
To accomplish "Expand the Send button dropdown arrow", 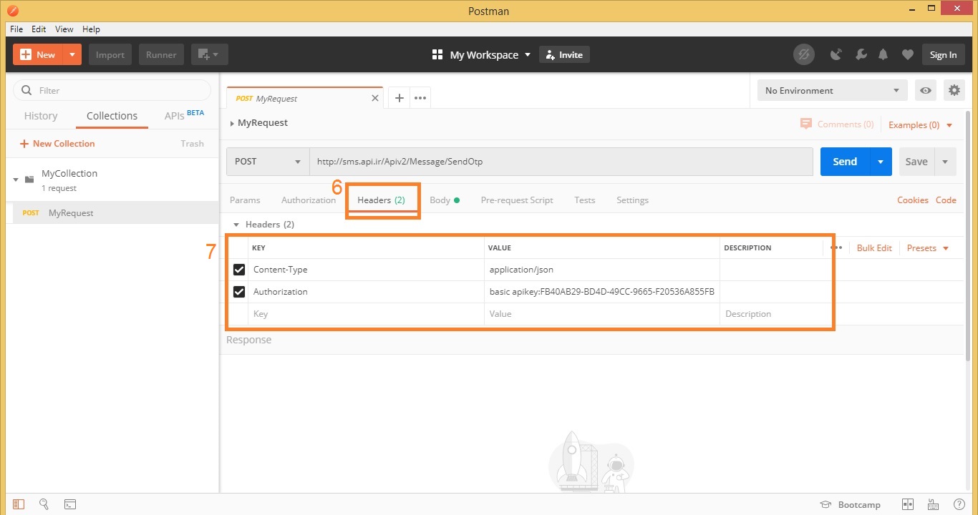I will (x=881, y=162).
